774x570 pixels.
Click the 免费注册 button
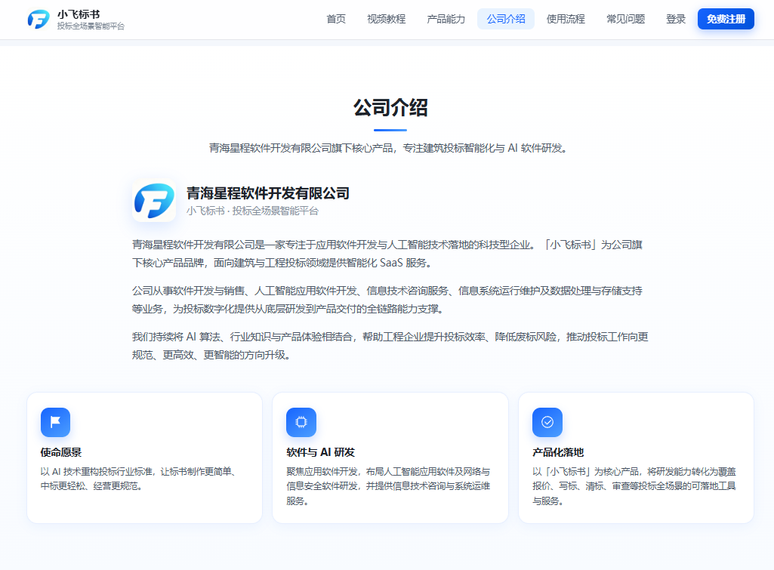(726, 19)
